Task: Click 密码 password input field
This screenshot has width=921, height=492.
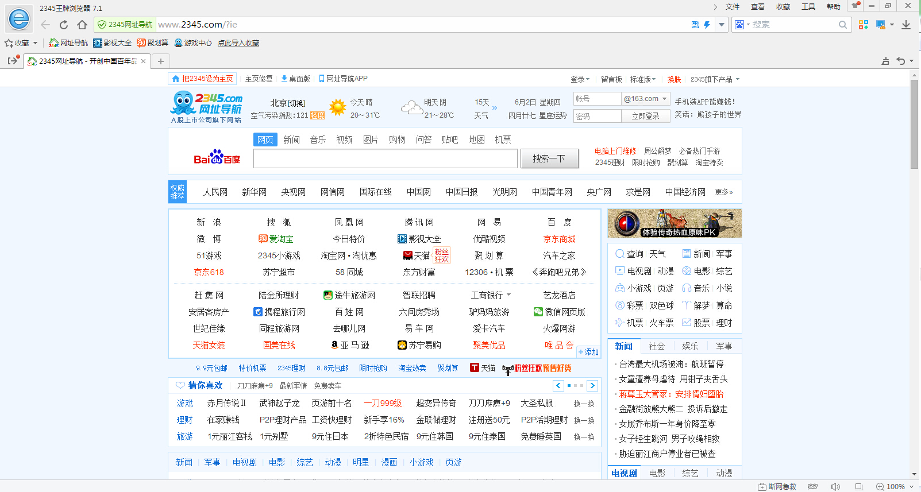Action: click(598, 116)
